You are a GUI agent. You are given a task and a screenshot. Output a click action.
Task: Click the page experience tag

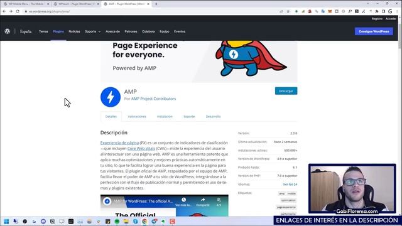coord(286,207)
